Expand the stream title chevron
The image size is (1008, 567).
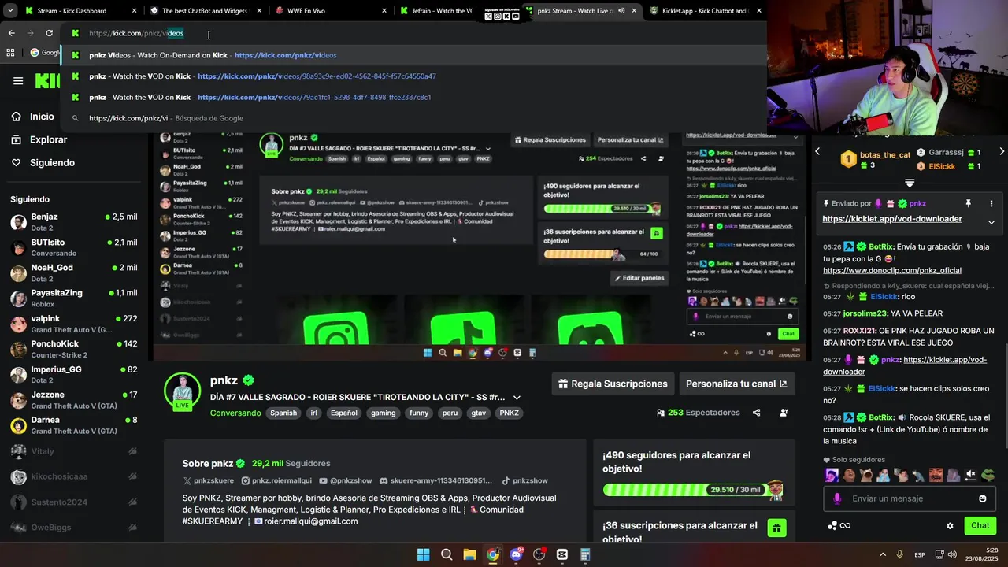click(x=517, y=398)
